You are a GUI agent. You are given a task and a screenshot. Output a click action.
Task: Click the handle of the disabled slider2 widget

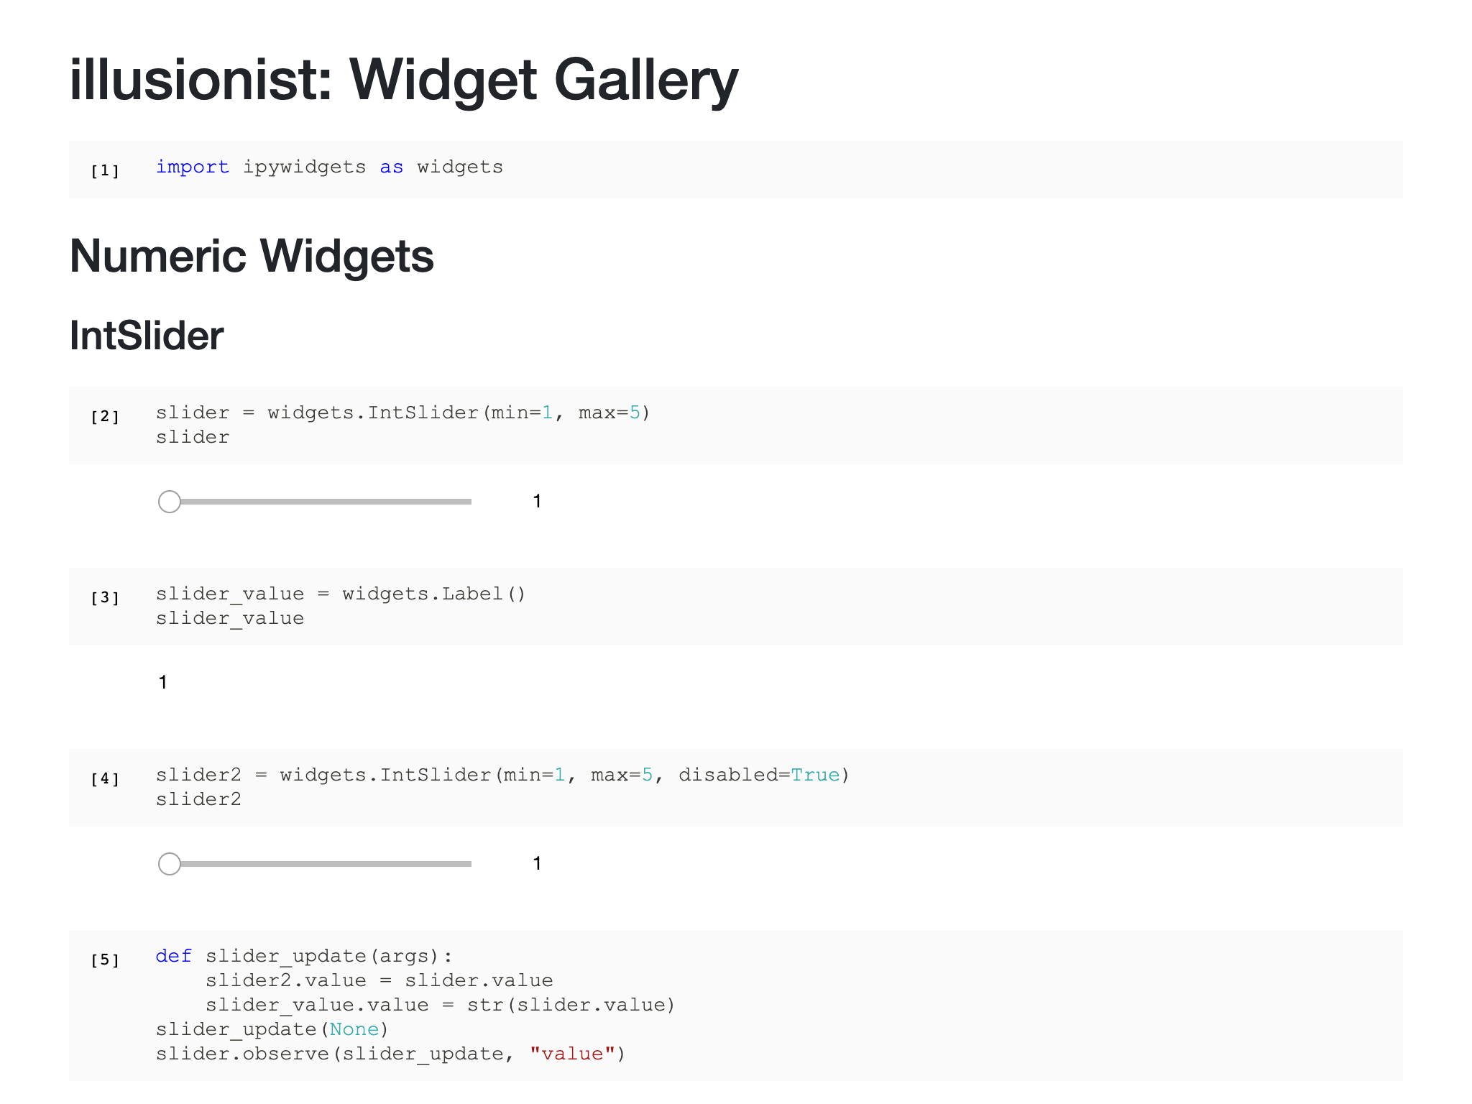point(170,863)
